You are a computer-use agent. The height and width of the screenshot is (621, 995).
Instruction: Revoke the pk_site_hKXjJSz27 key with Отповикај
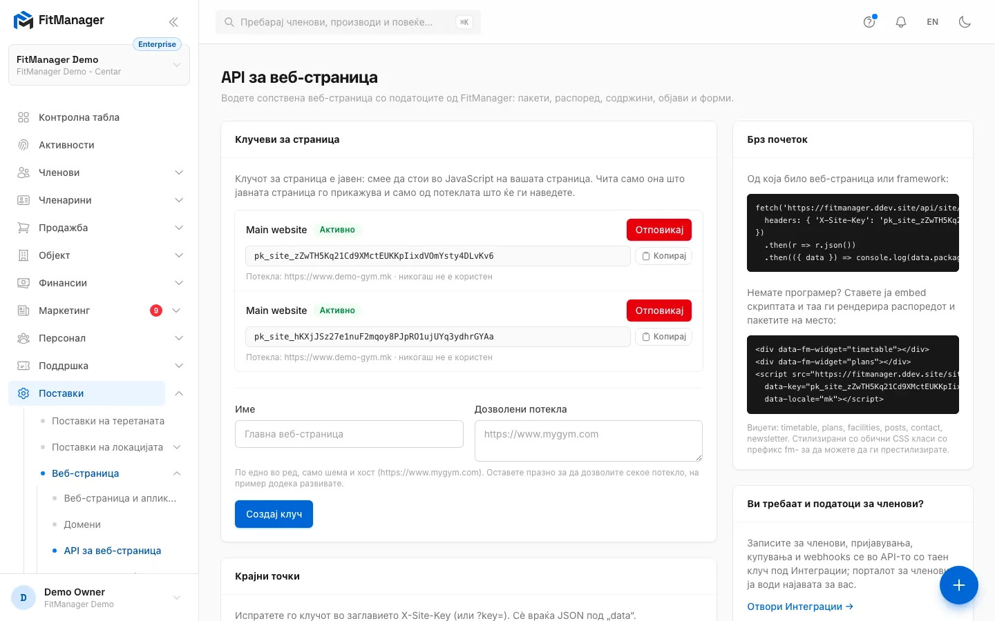pyautogui.click(x=659, y=310)
